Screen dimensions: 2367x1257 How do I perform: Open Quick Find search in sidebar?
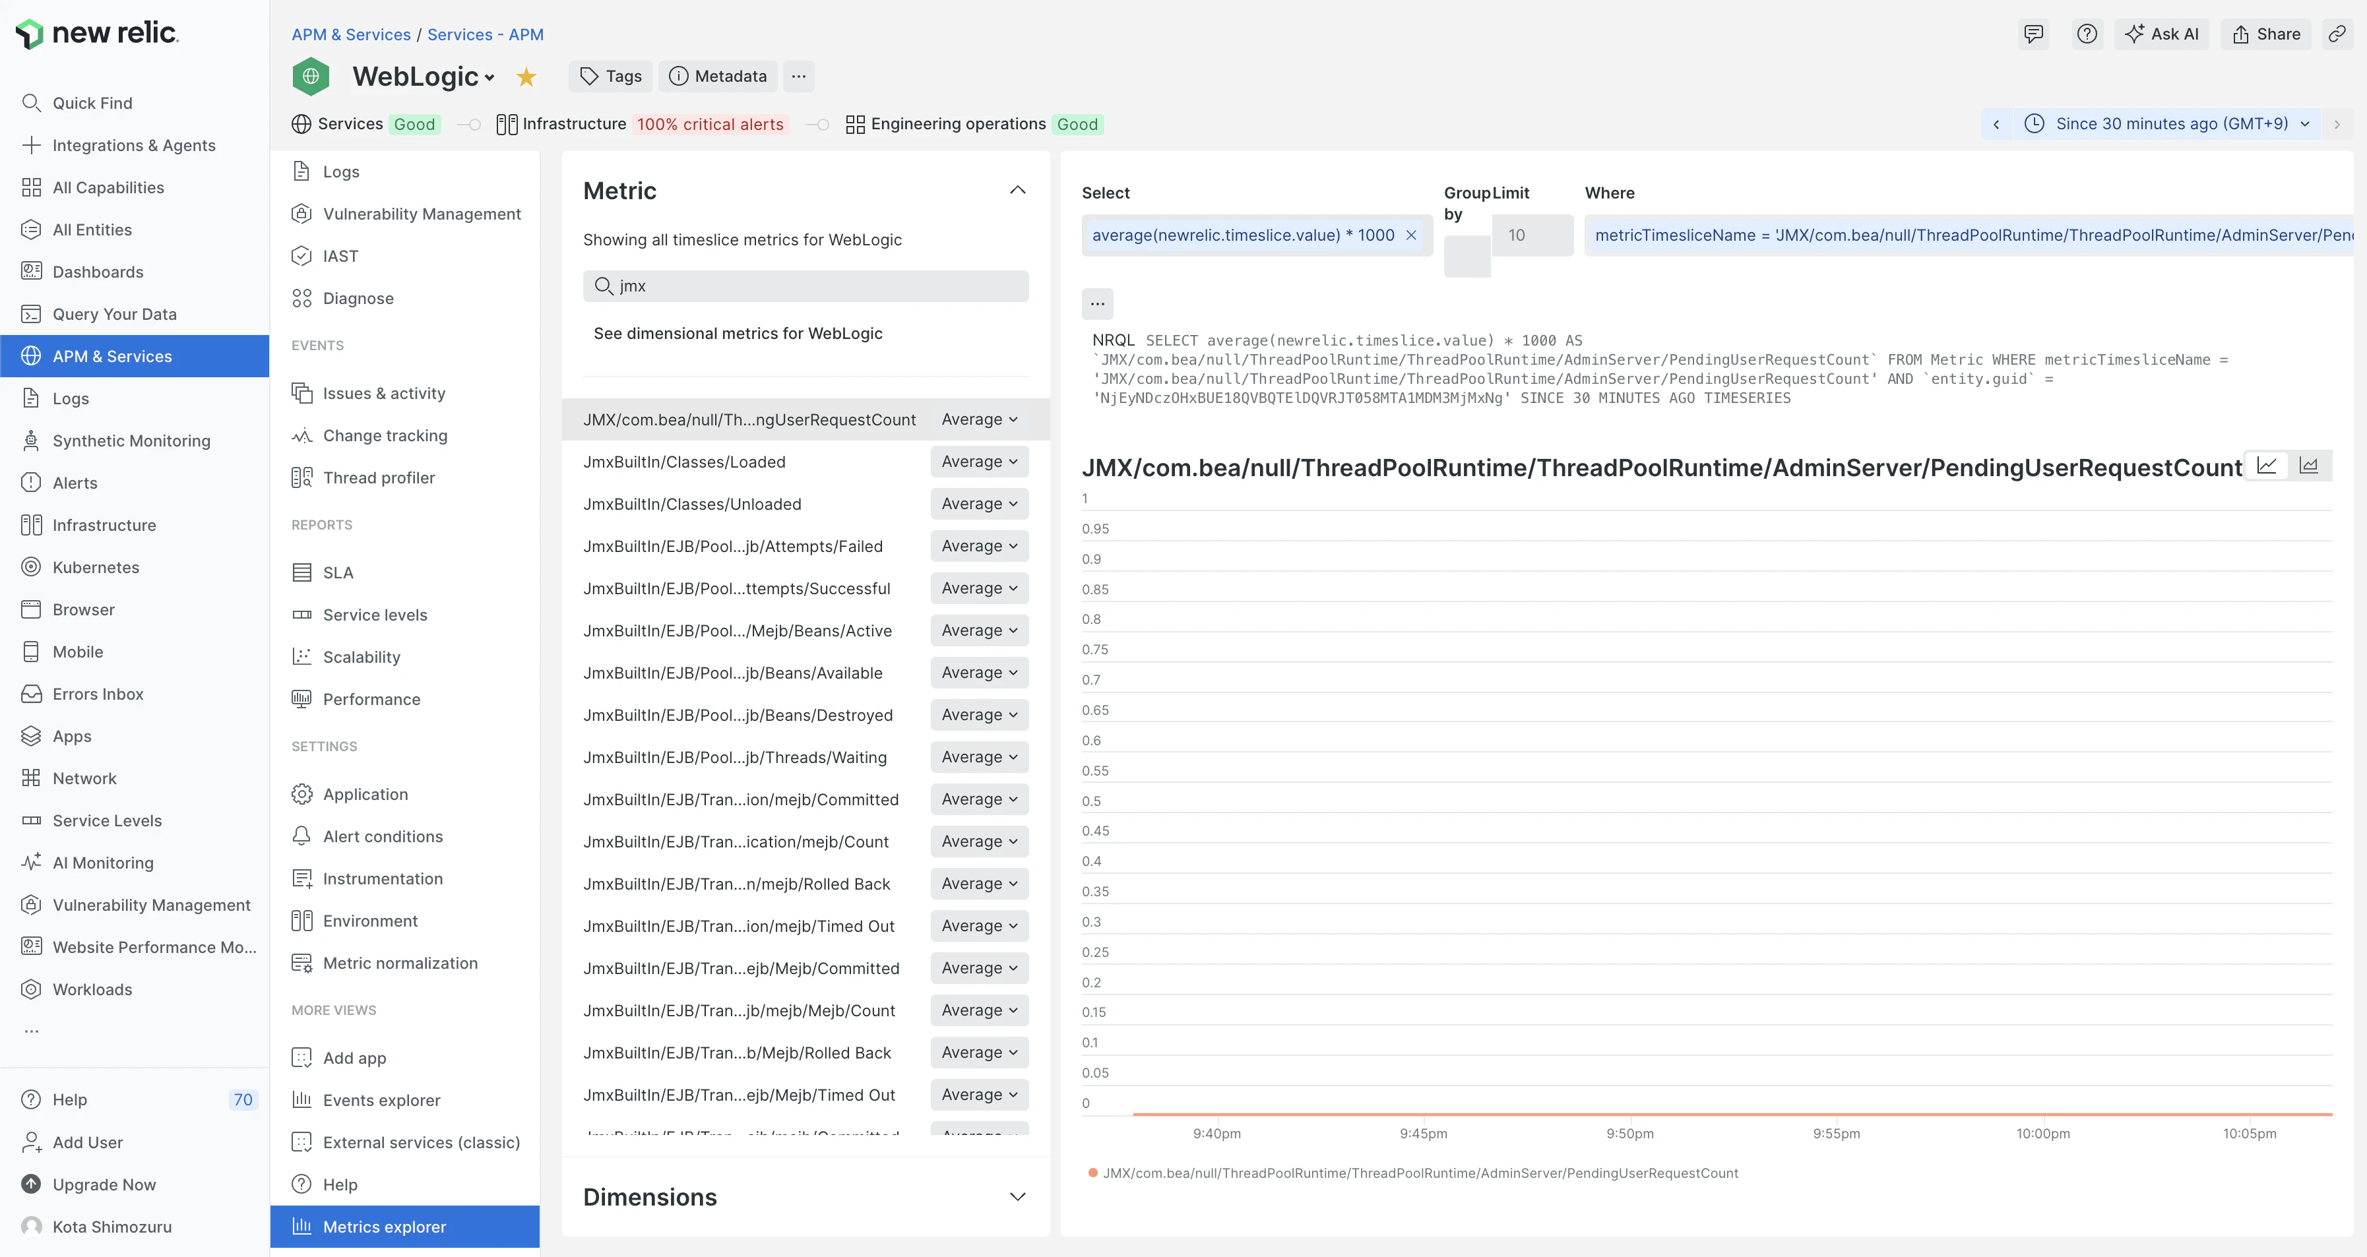pos(134,103)
